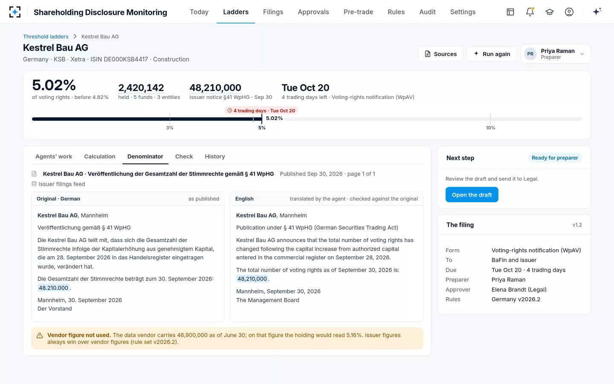Viewport: 614px width, 384px height.
Task: Switch to the Calculation tab
Action: [x=100, y=157]
